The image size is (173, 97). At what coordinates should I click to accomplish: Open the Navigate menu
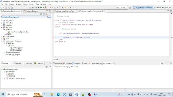(x=18, y=4)
